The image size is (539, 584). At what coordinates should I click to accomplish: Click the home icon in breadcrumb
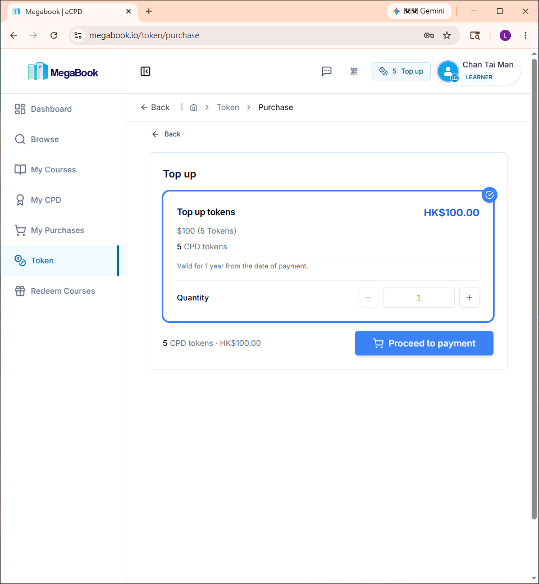[x=194, y=107]
